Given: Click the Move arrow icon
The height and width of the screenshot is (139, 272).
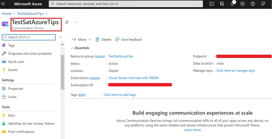Looking at the screenshot, I should 74,40.
